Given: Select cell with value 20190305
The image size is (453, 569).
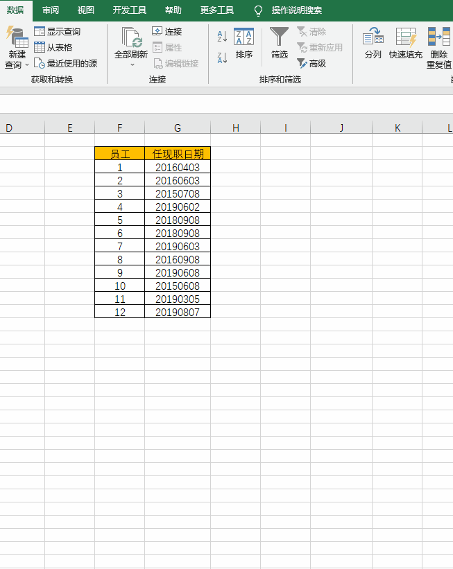Looking at the screenshot, I should coord(178,298).
